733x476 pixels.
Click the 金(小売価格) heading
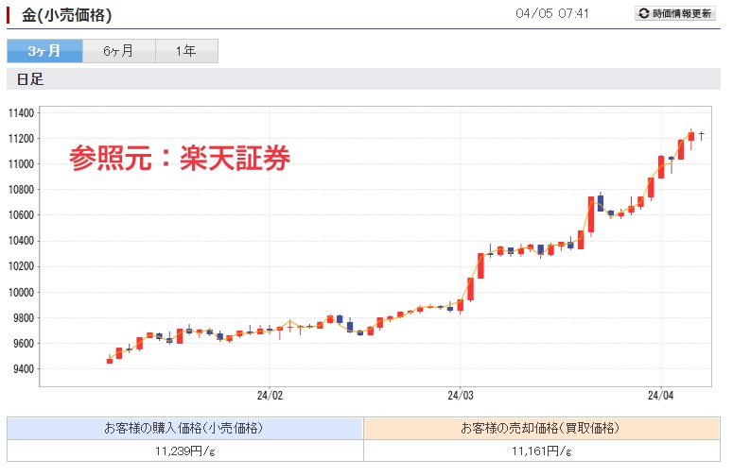click(67, 15)
